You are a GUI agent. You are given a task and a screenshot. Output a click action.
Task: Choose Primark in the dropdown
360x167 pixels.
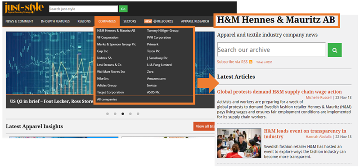153,44
